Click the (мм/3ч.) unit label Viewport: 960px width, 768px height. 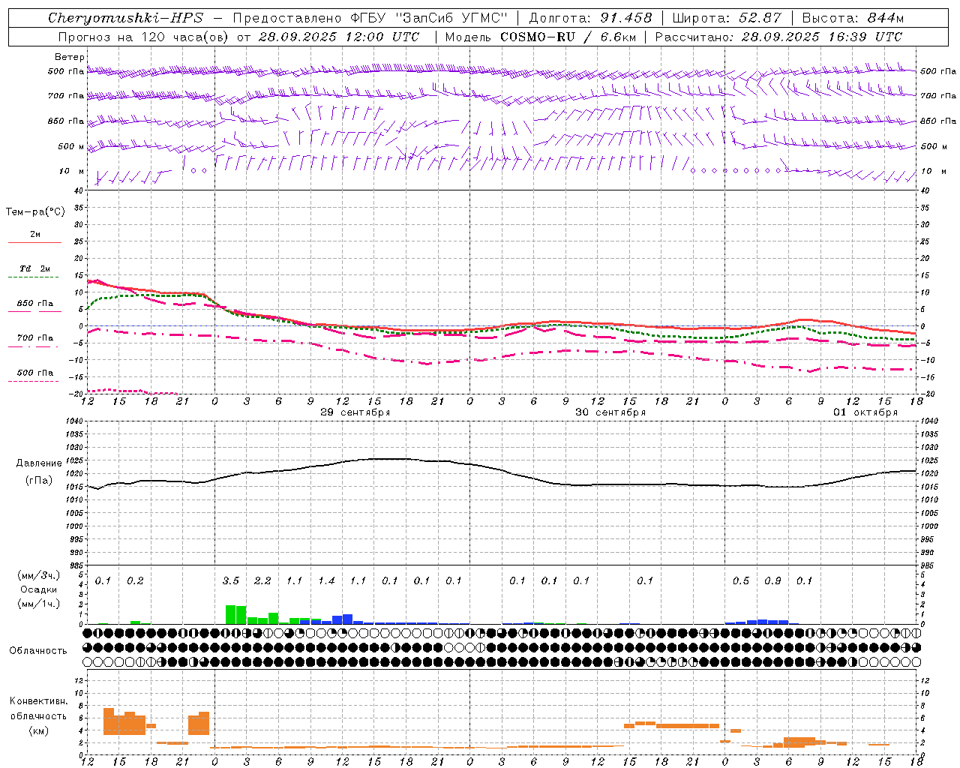pos(38,576)
